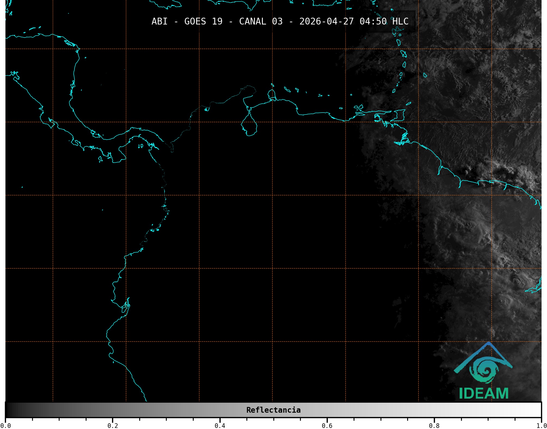This screenshot has width=547, height=429.
Task: Click the date 2026-04-27 in title
Action: click(326, 21)
